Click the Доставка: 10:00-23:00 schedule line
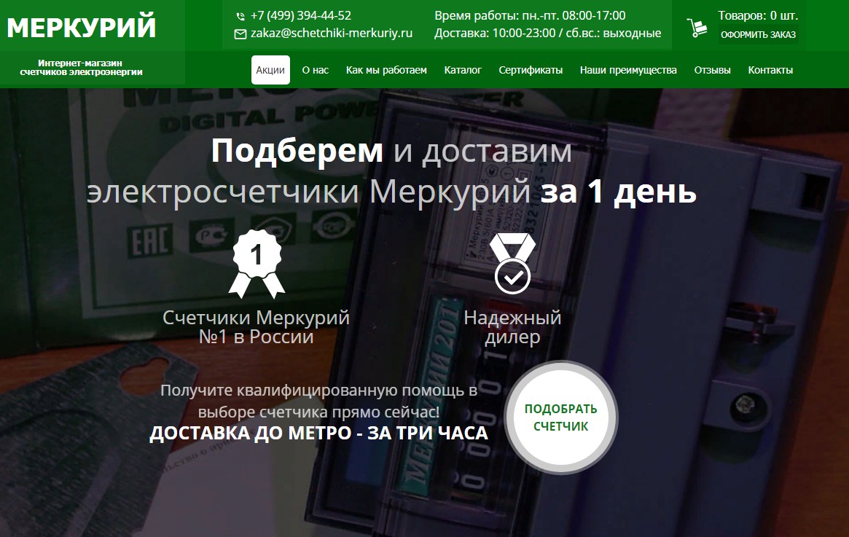 547,34
